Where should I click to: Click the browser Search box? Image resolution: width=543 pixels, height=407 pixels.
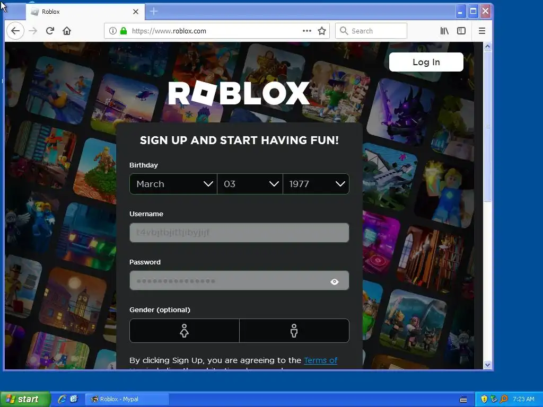point(371,31)
